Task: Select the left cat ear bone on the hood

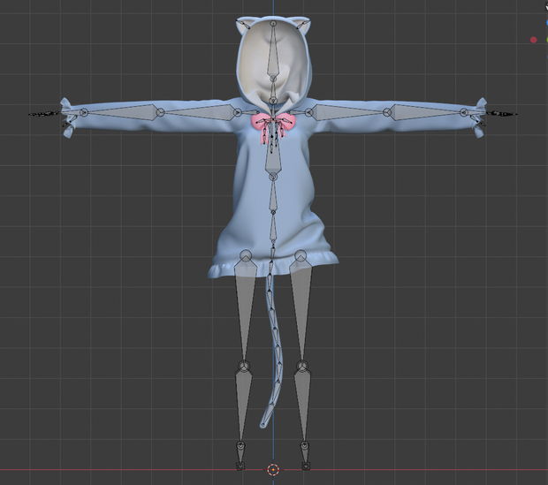Action: pos(245,25)
